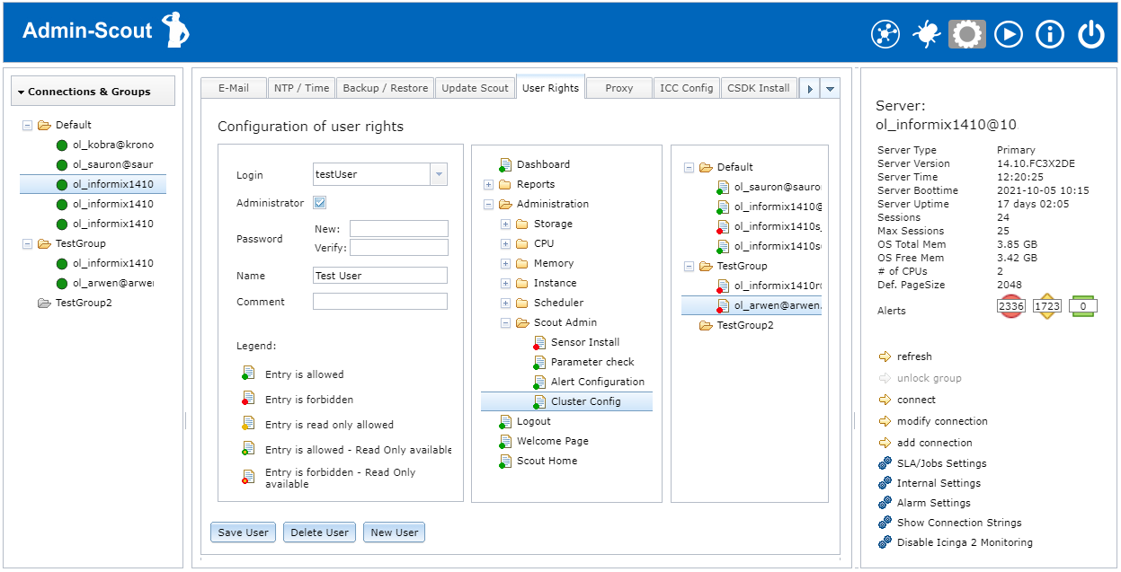The image size is (1121, 572).
Task: Click the Internal Settings gears icon
Action: 885,484
